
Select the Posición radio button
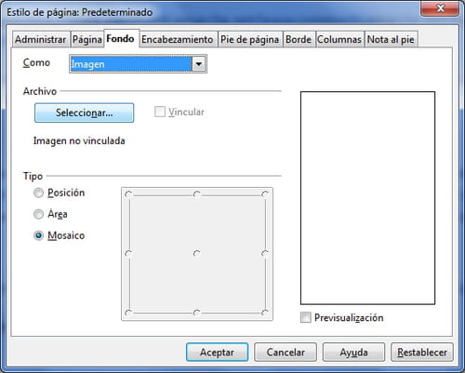38,193
